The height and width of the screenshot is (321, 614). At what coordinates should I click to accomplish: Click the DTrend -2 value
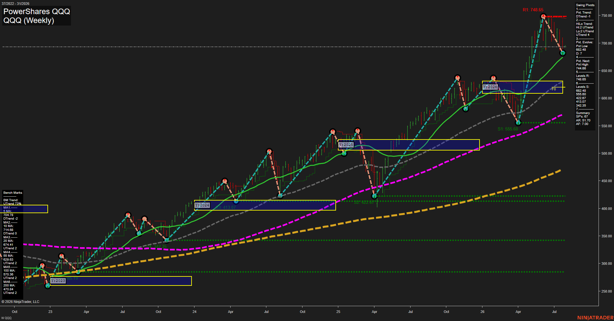pyautogui.click(x=11, y=219)
